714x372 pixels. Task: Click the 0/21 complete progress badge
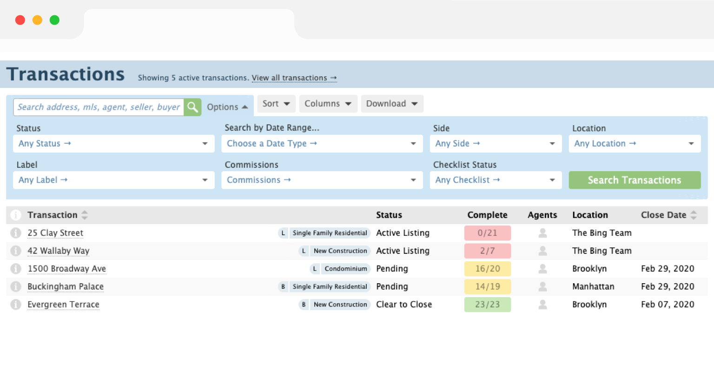click(488, 233)
